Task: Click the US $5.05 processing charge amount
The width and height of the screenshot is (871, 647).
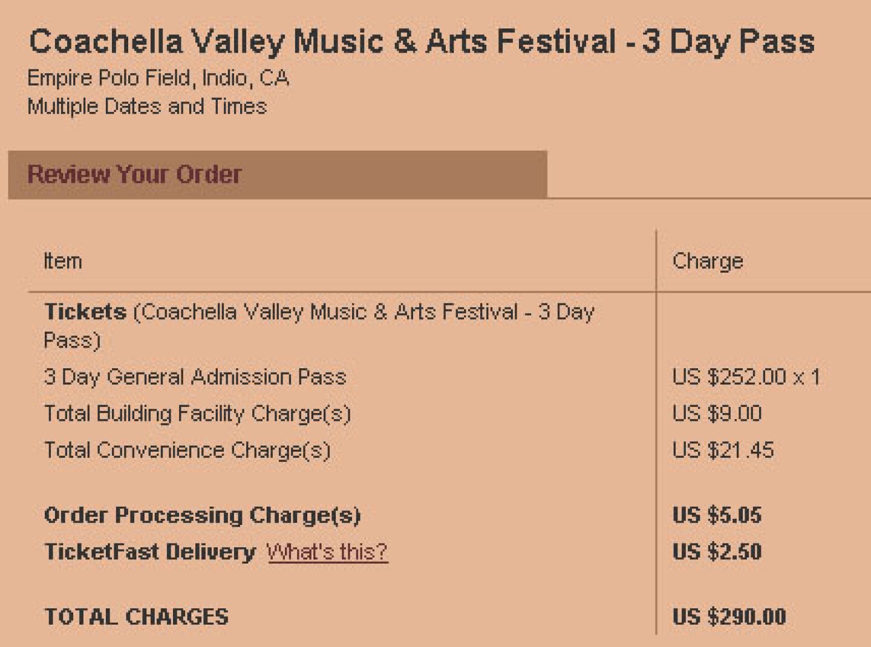Action: pos(717,515)
